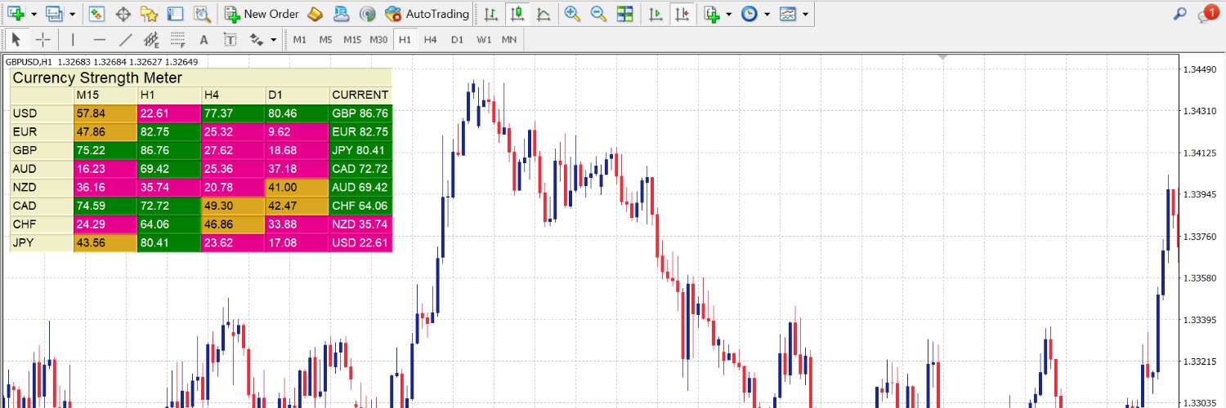Switch to H4 timeframe button
This screenshot has width=1226, height=408.
click(431, 39)
